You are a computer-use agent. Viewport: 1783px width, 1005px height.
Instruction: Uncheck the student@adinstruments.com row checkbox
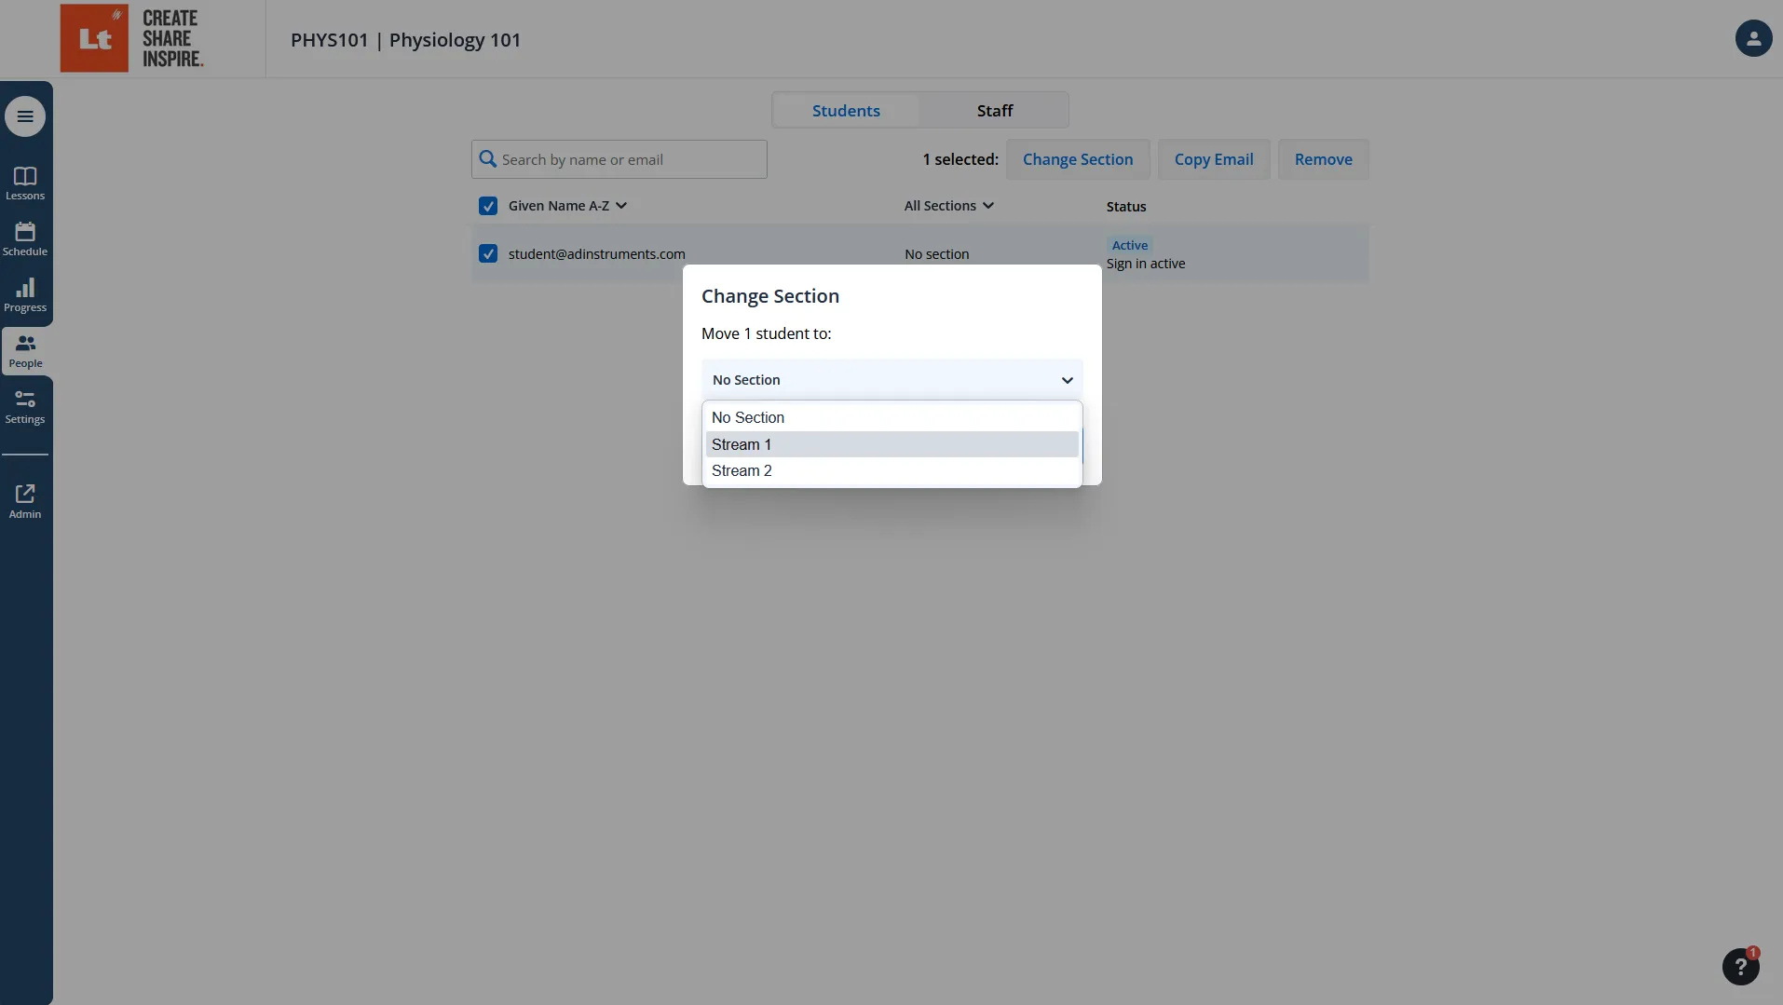tap(488, 253)
